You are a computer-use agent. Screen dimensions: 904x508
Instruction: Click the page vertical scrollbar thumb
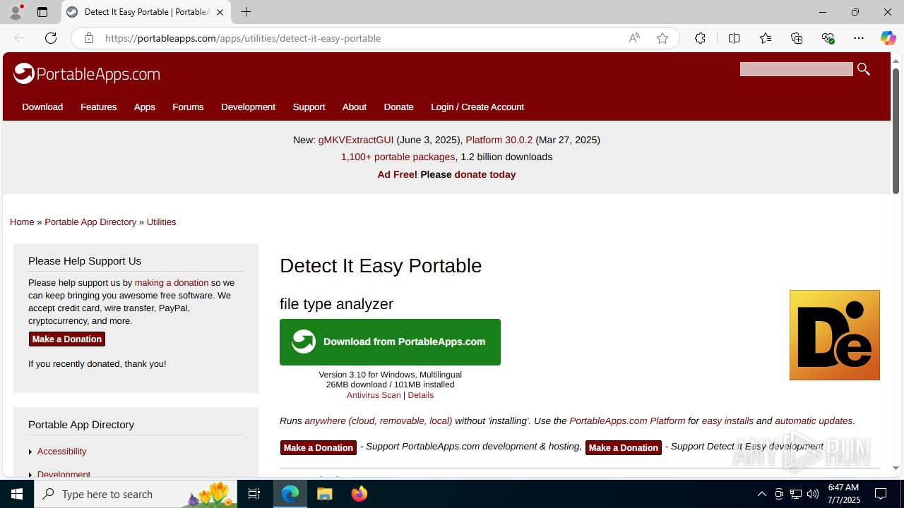point(896,131)
